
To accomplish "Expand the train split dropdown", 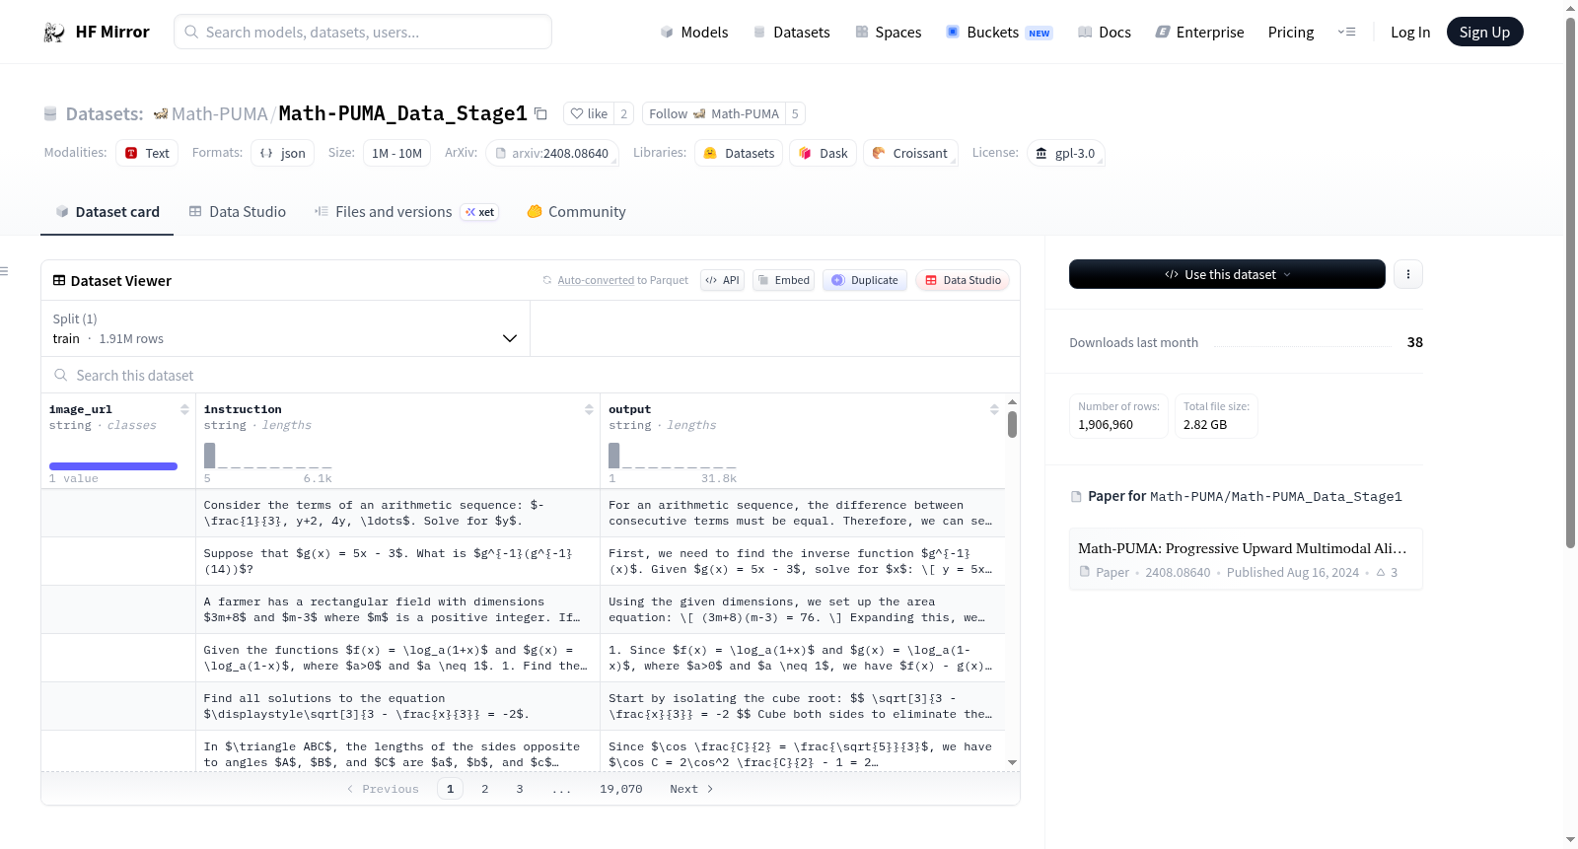I will pyautogui.click(x=286, y=328).
